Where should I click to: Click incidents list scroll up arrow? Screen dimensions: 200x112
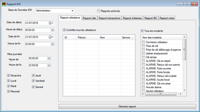point(184,37)
